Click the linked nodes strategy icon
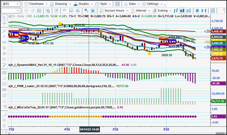227x135 pixels. 78,10
